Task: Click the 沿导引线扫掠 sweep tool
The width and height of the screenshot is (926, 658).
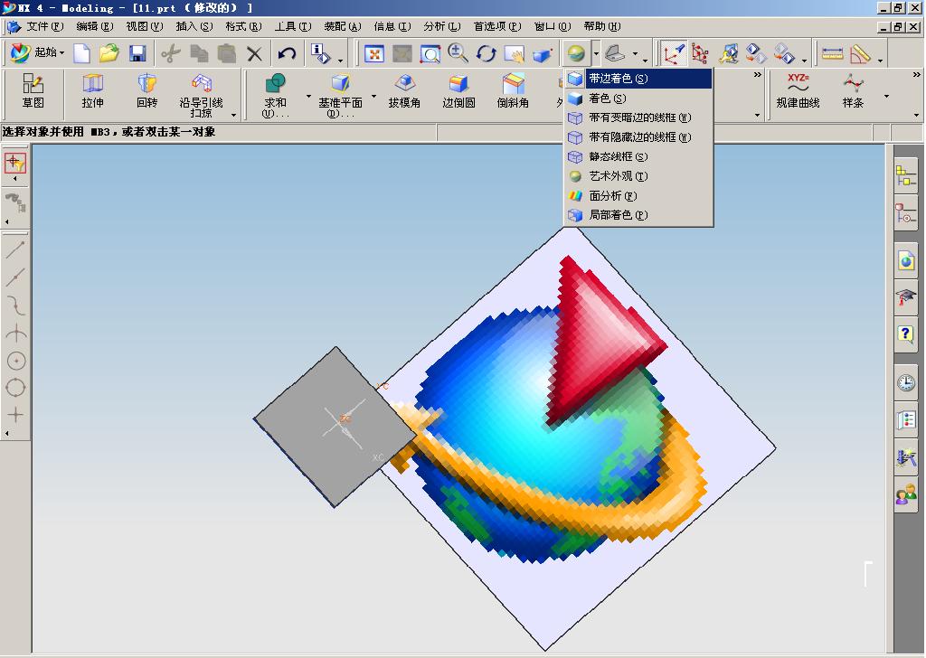Action: 202,95
